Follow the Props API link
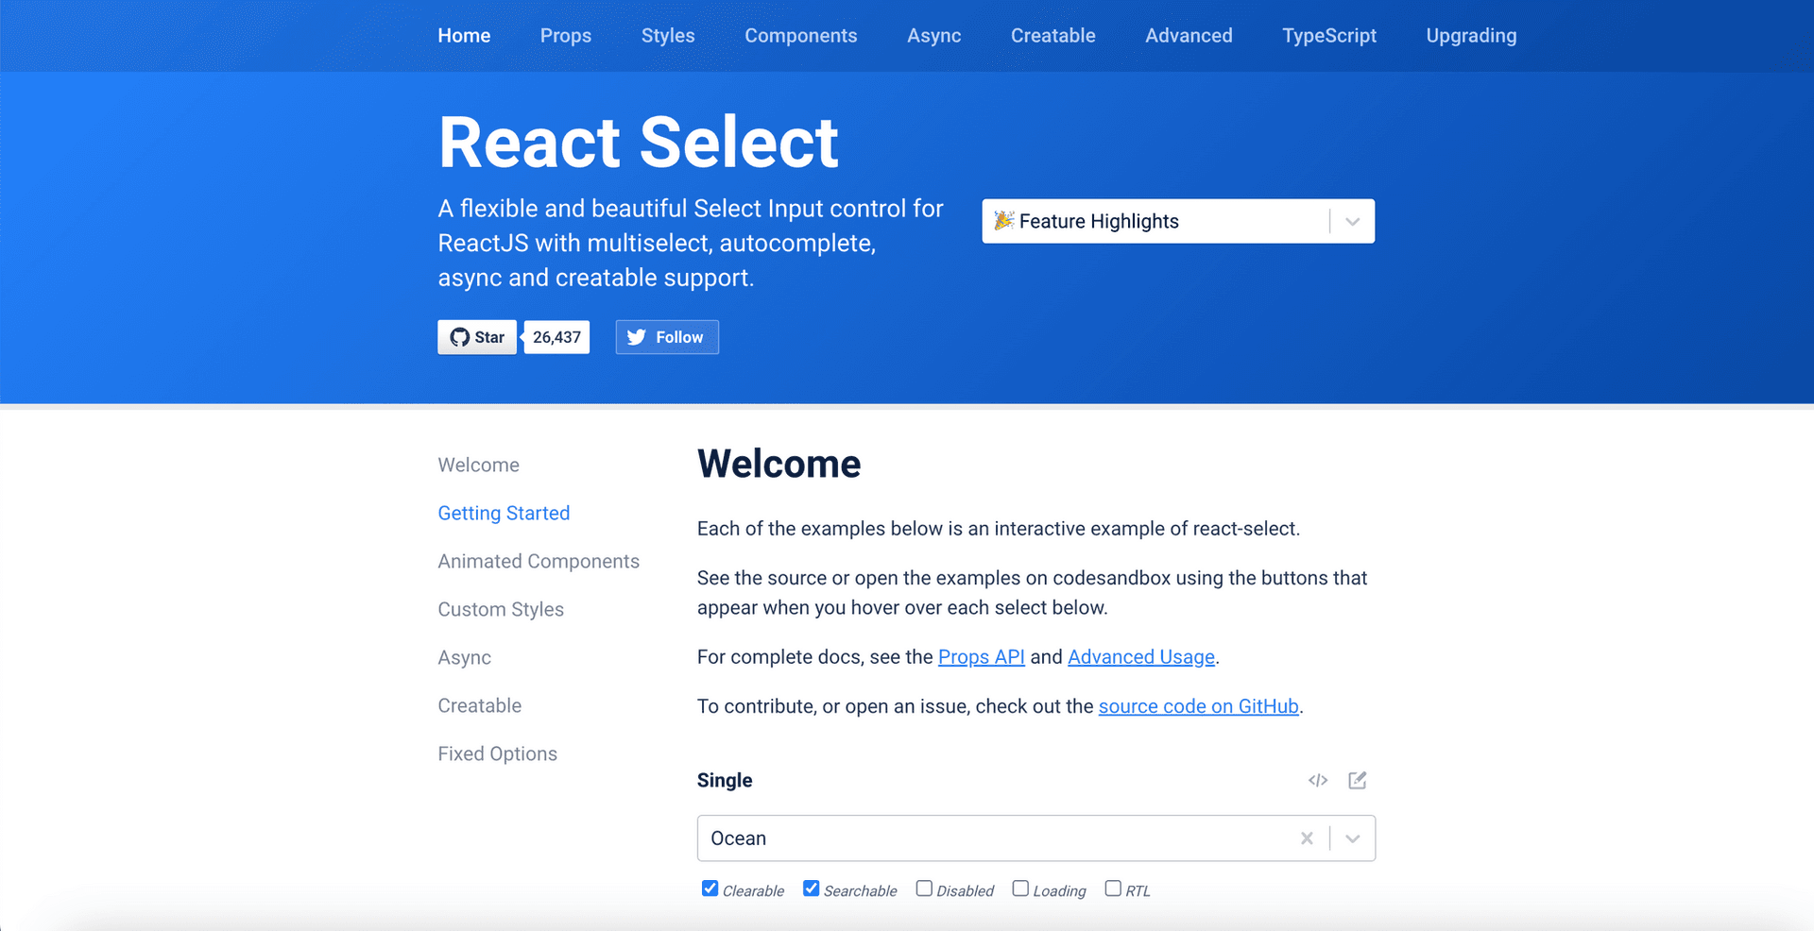This screenshot has width=1814, height=931. [x=981, y=657]
